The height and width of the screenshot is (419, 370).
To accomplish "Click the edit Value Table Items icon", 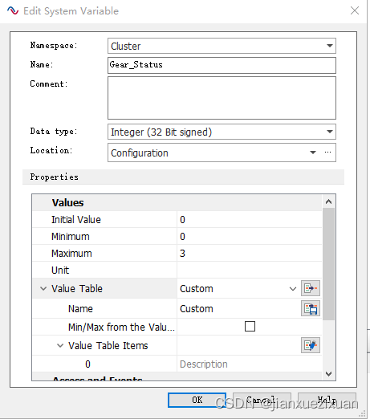I will point(311,345).
